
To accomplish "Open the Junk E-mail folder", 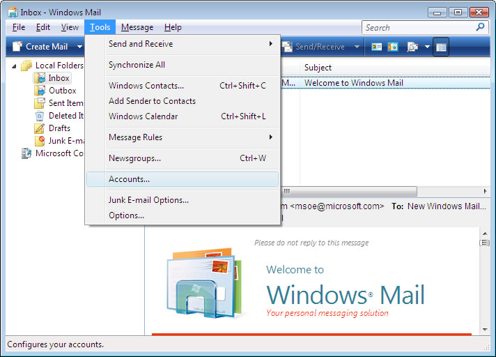I will [65, 141].
